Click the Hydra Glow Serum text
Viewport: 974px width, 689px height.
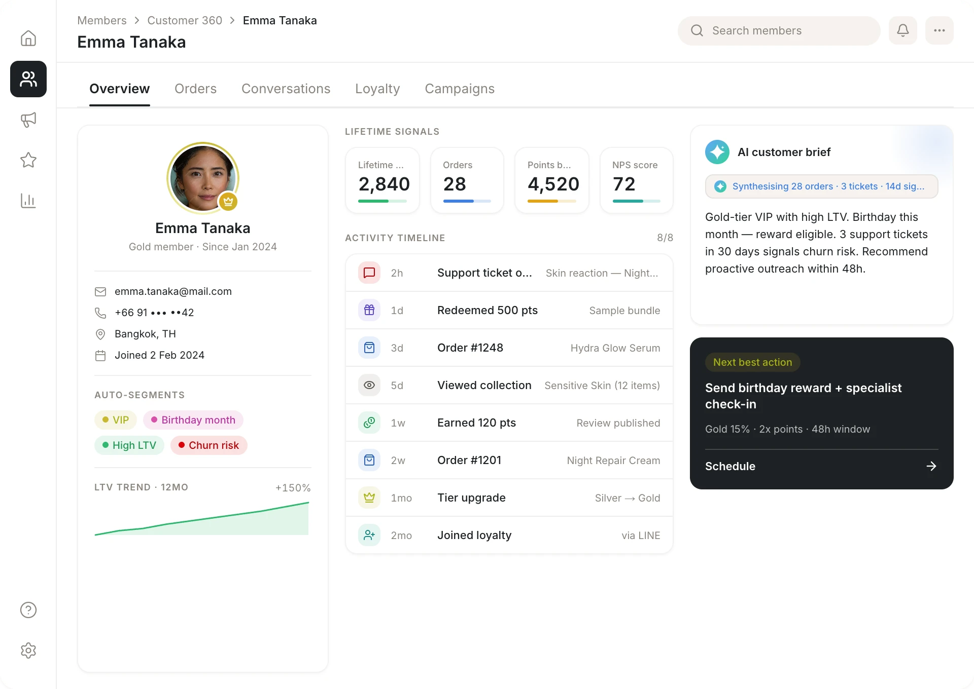[x=615, y=348]
